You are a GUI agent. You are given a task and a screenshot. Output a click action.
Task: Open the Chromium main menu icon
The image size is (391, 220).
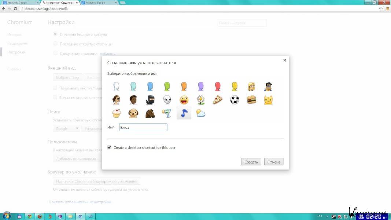(x=387, y=8)
